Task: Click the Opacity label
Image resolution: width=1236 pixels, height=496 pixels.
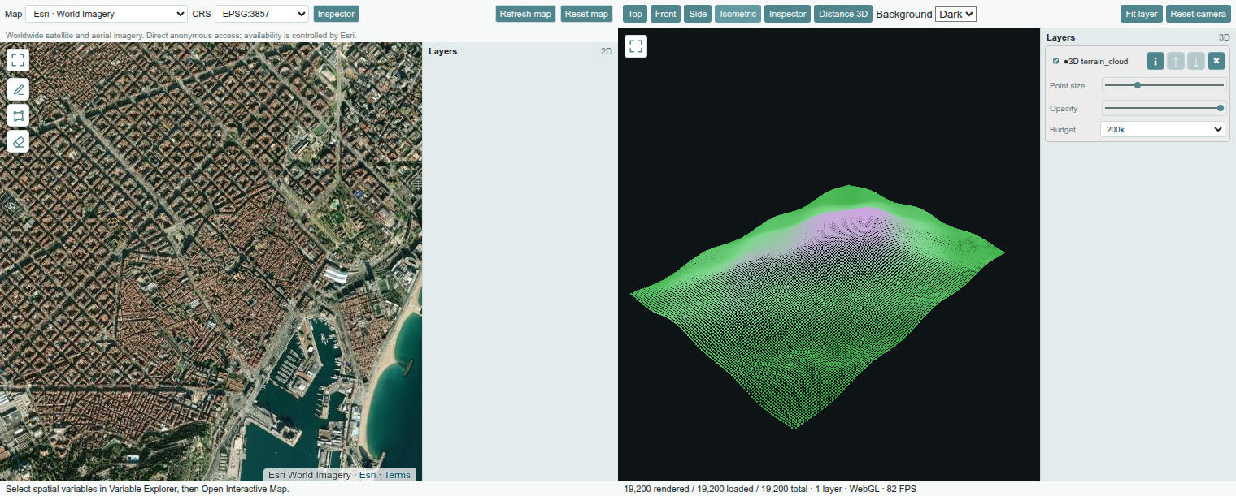Action: tap(1064, 108)
